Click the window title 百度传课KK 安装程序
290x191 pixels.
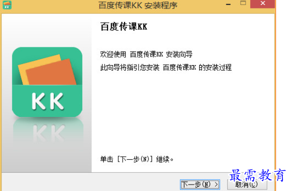[138, 5]
